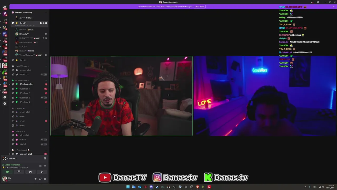Click Désactiver streamer mode button
Image resolution: width=337 pixels, height=190 pixels.
coord(200,7)
